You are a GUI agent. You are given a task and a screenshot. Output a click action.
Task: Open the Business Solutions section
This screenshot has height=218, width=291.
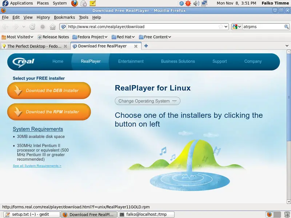pos(178,61)
